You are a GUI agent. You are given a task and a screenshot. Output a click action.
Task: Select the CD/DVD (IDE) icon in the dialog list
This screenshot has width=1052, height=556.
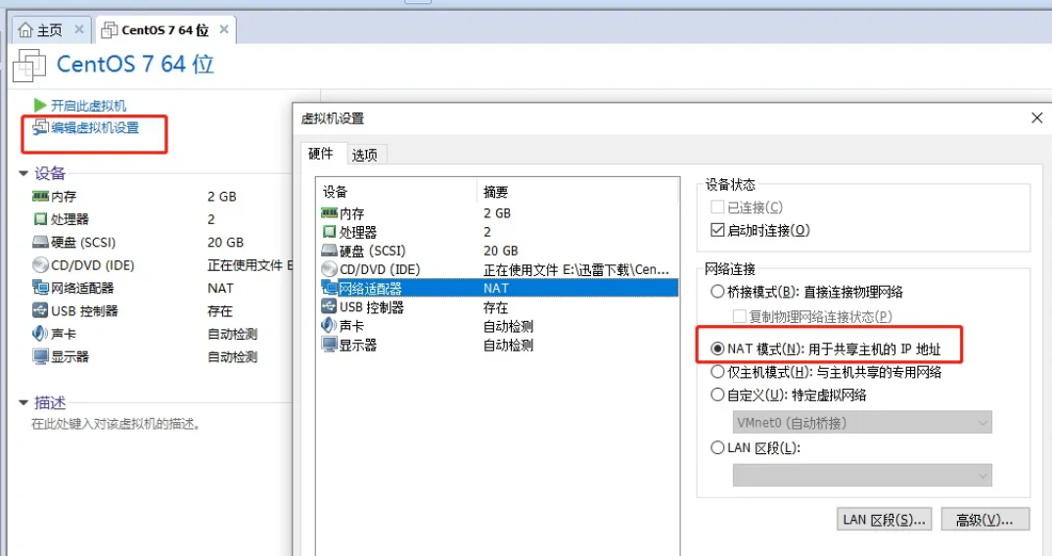pos(329,269)
